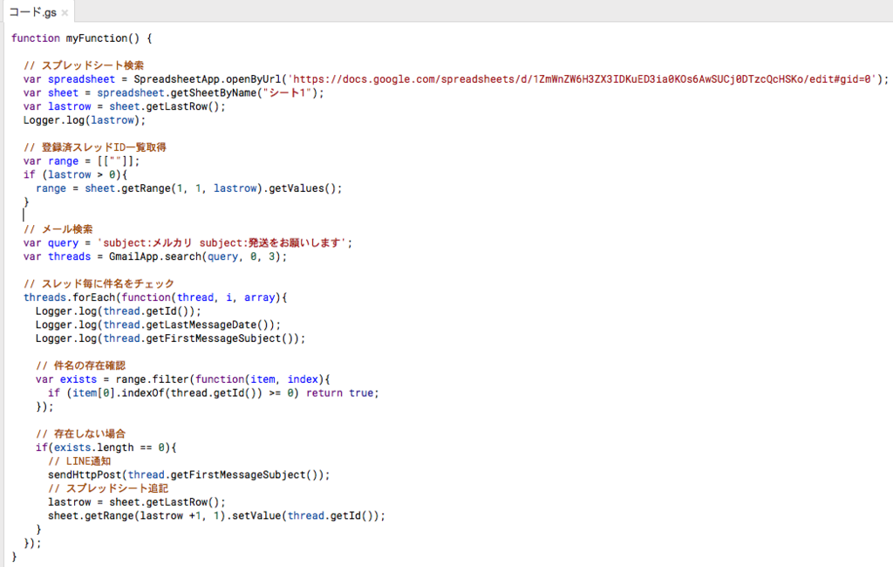Click the indexOf return true line
The height and width of the screenshot is (567, 893).
click(x=214, y=393)
